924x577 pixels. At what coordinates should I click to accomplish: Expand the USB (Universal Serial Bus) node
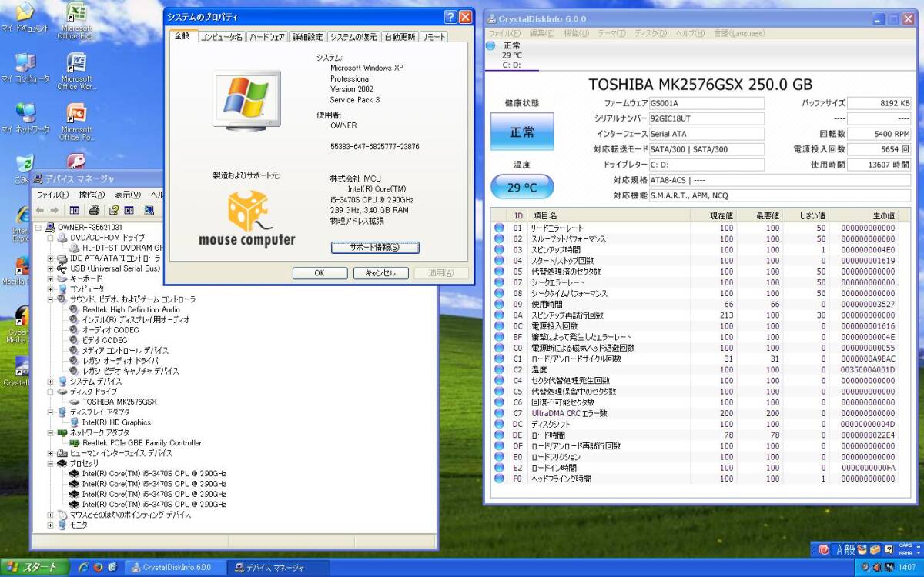point(51,268)
